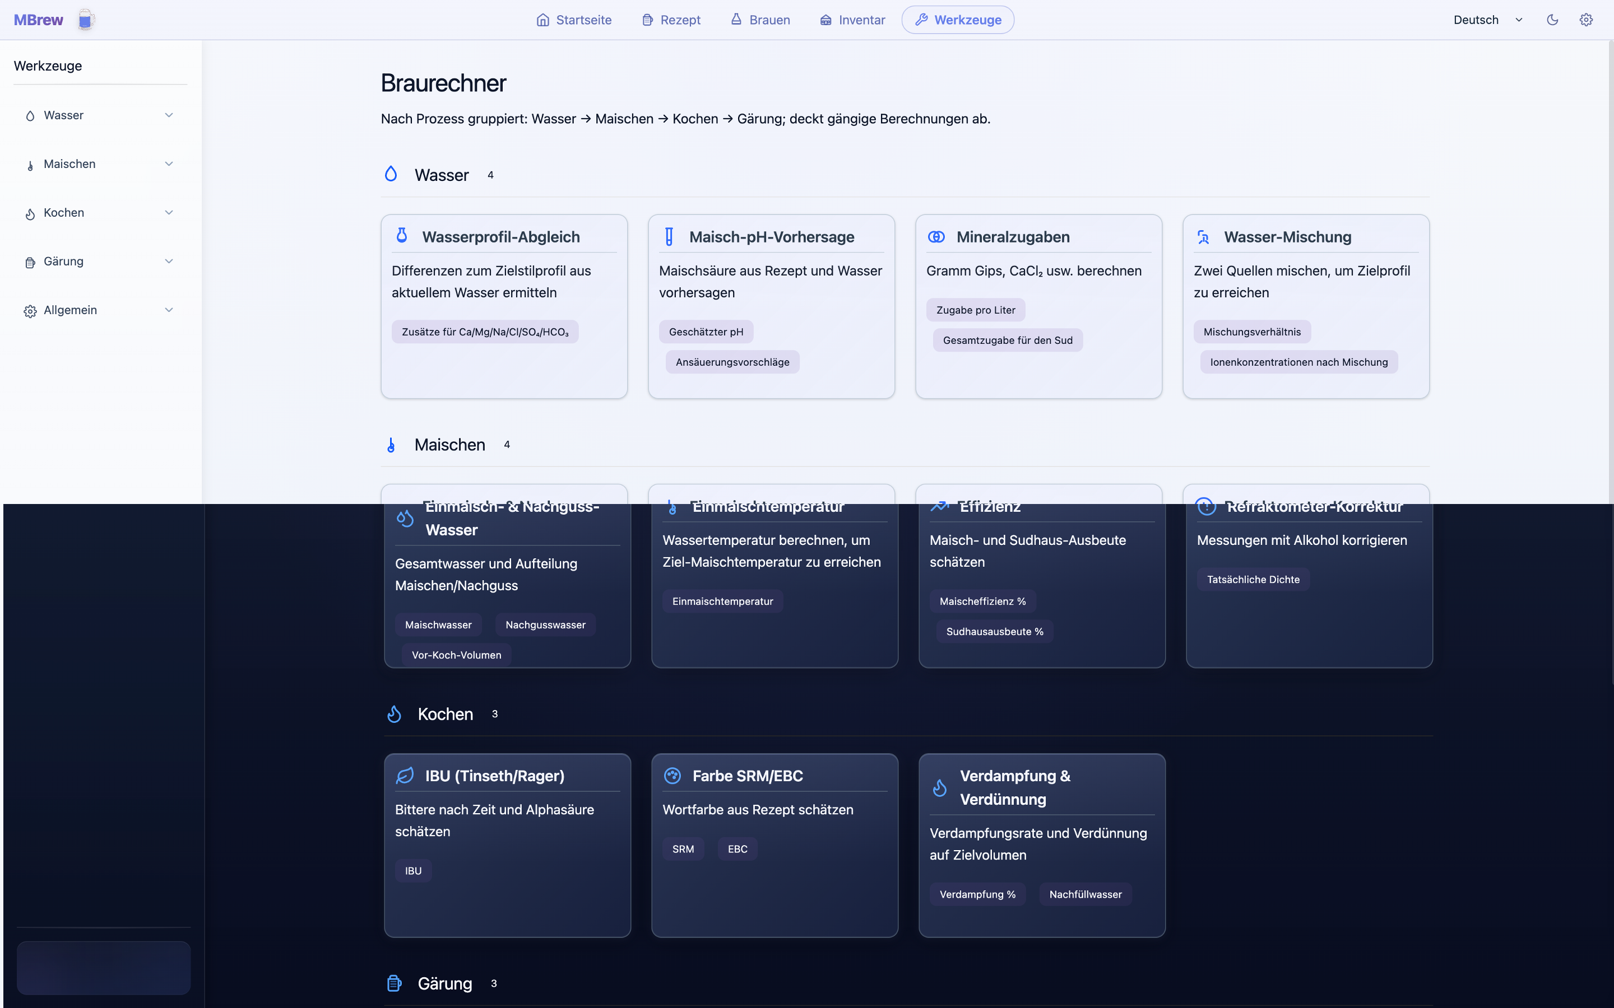Screen dimensions: 1614x1008
Task: Toggle dark mode moon icon
Action: click(1552, 20)
